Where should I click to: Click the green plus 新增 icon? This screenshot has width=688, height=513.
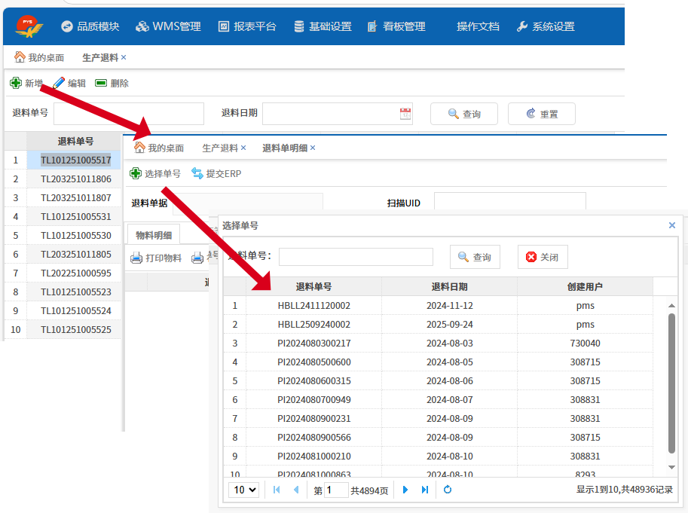[15, 83]
